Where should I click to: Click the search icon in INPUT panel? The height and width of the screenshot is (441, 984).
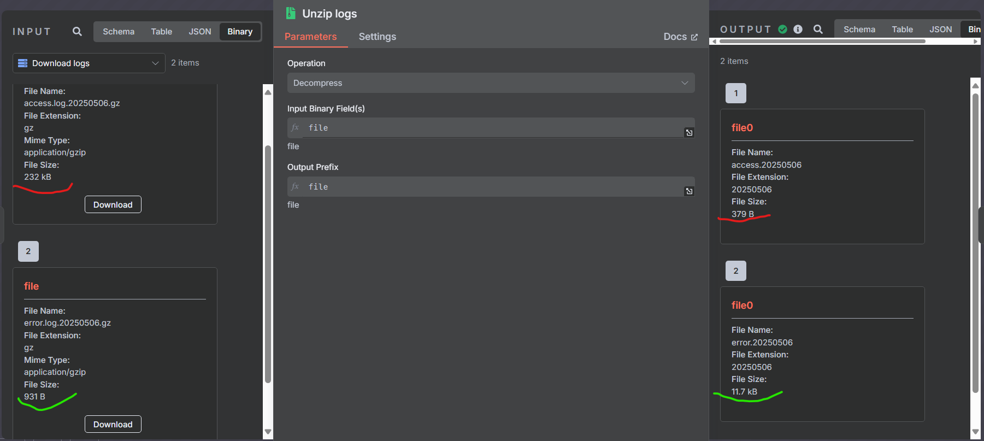tap(78, 32)
